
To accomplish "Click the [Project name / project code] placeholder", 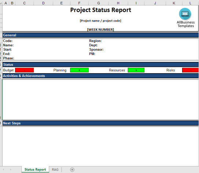I will tap(100, 21).
